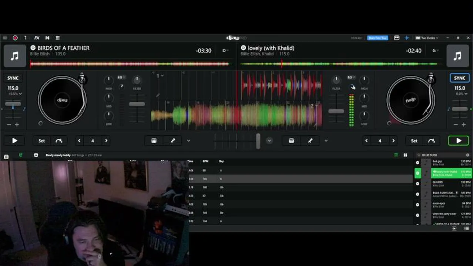Expand left deck tools chevron
Screen dimensions: 473x266
pos(188,141)
